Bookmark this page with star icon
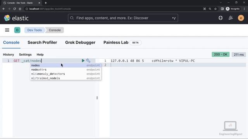The height and width of the screenshot is (139, 248). point(215,9)
